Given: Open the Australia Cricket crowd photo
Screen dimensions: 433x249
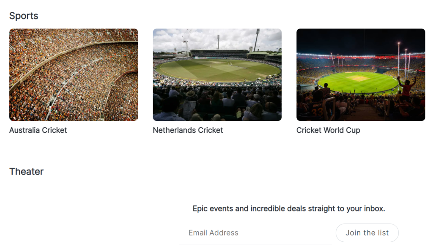Looking at the screenshot, I should coord(74,74).
